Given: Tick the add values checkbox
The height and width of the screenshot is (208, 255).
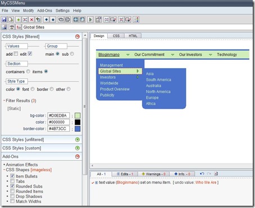Looking at the screenshot, I should (16, 54).
